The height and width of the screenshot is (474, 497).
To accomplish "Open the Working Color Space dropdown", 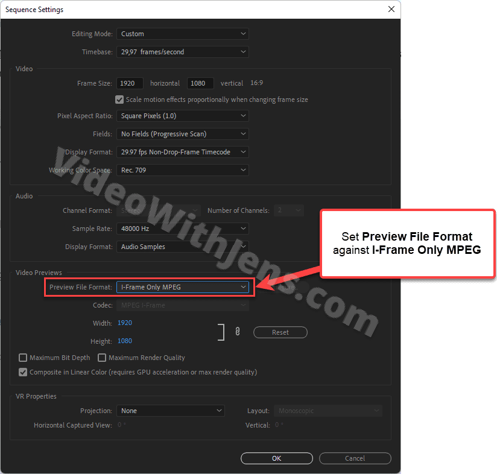I will (182, 169).
